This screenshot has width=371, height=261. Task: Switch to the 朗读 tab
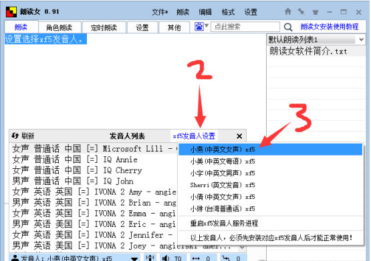click(x=21, y=27)
